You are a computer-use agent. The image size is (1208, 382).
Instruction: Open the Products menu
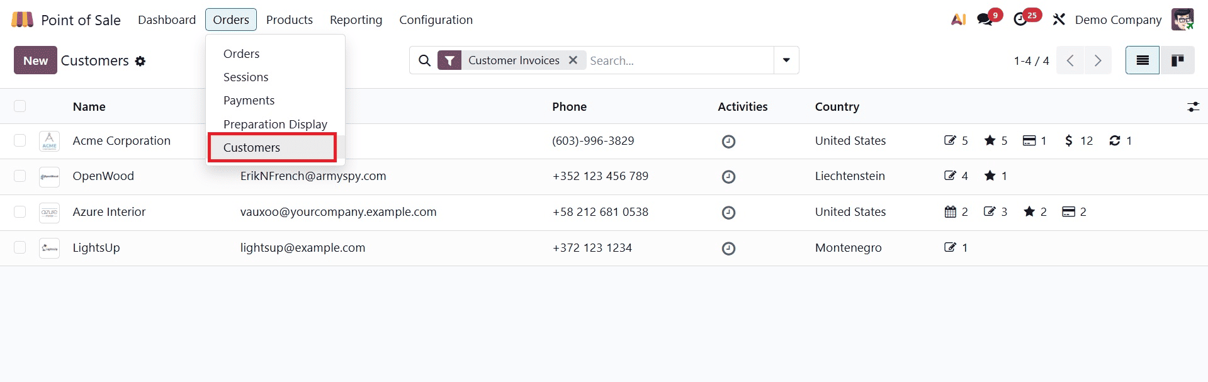(x=290, y=20)
